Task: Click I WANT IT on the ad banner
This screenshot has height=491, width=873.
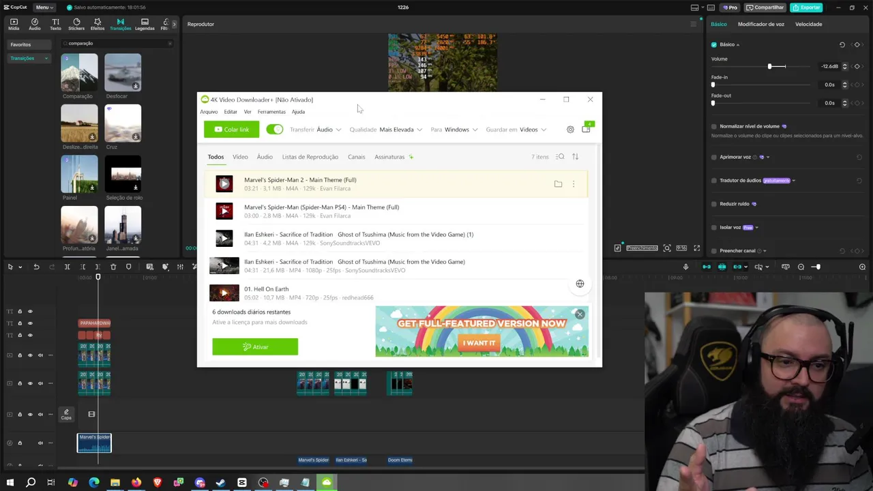Action: click(478, 343)
